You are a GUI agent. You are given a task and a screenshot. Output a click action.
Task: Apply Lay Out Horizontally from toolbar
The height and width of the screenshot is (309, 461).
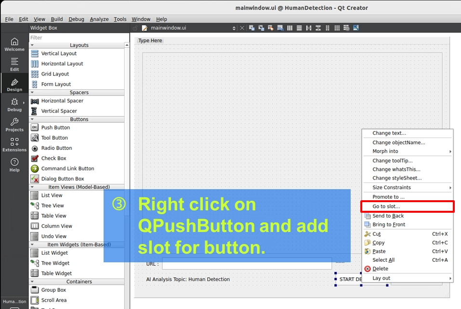[x=290, y=28]
